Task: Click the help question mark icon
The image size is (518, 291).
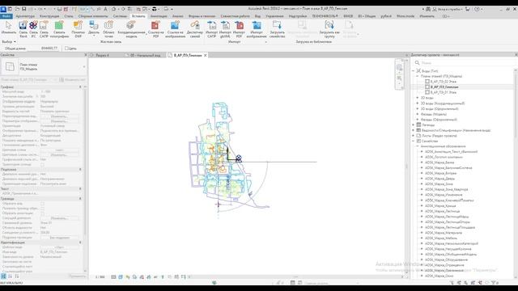Action: click(477, 9)
